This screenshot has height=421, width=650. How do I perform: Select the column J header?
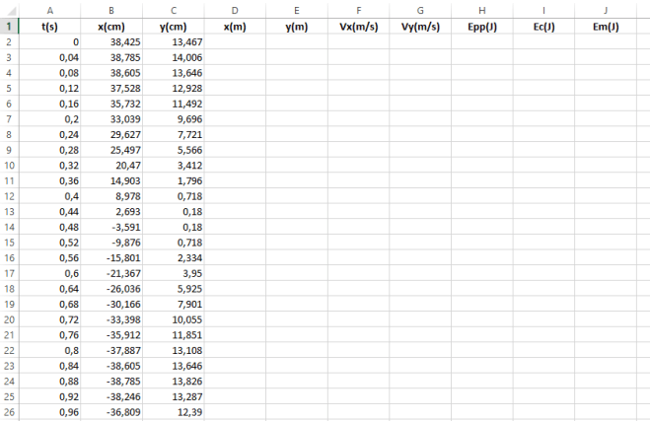[x=605, y=9]
